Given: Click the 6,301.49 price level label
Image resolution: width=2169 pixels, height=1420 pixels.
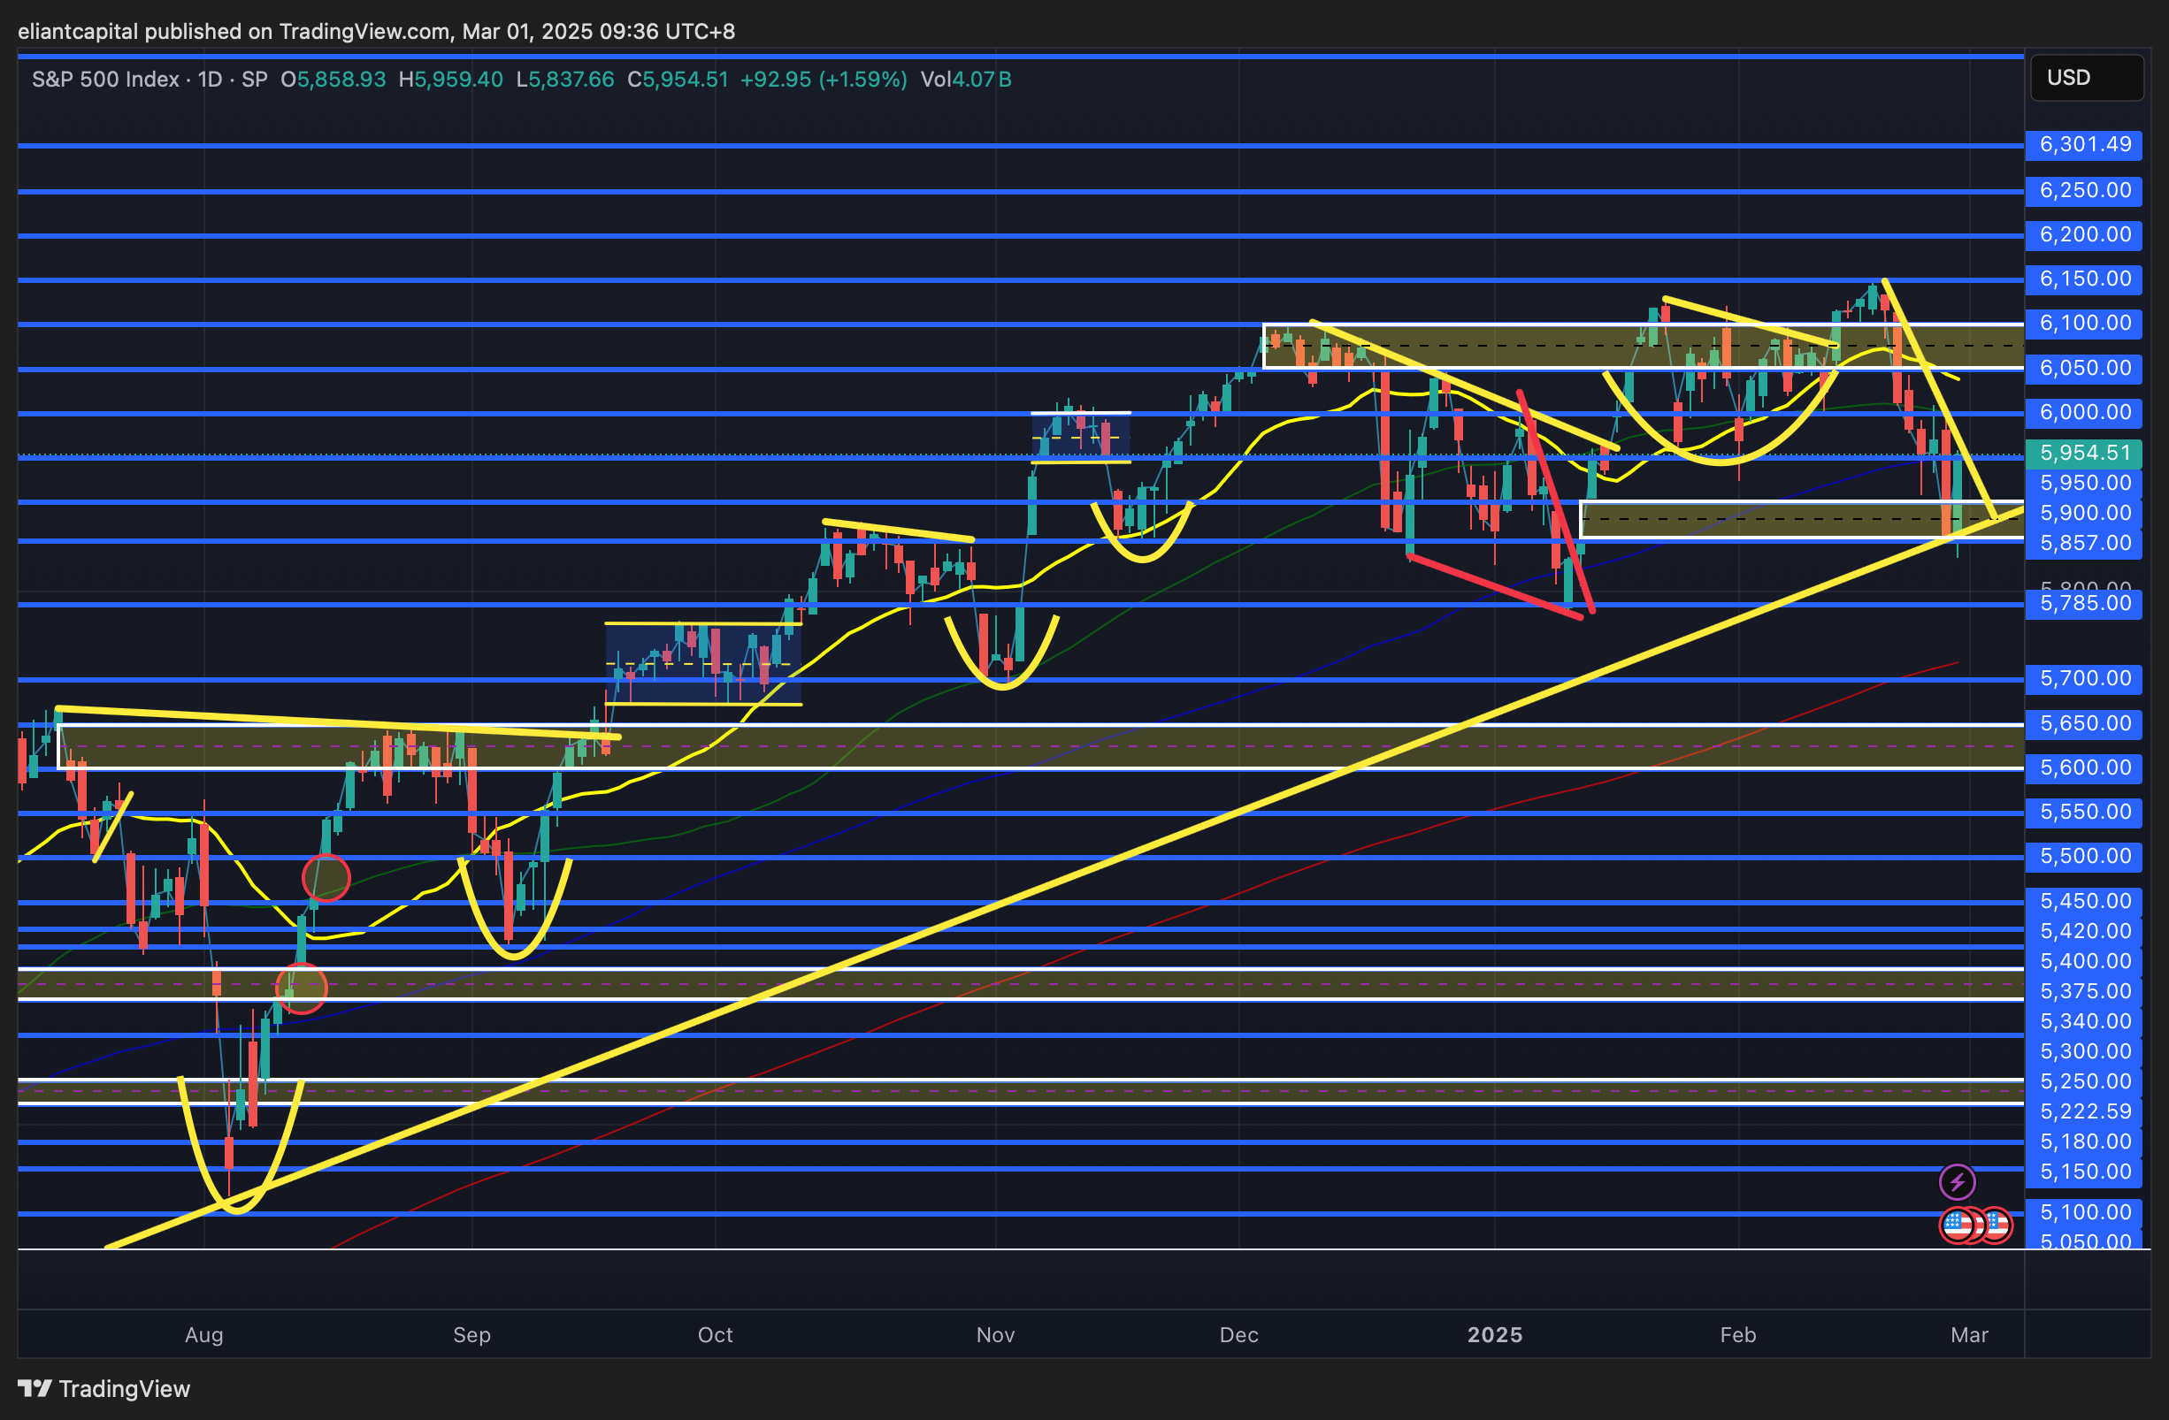Looking at the screenshot, I should tap(2083, 145).
